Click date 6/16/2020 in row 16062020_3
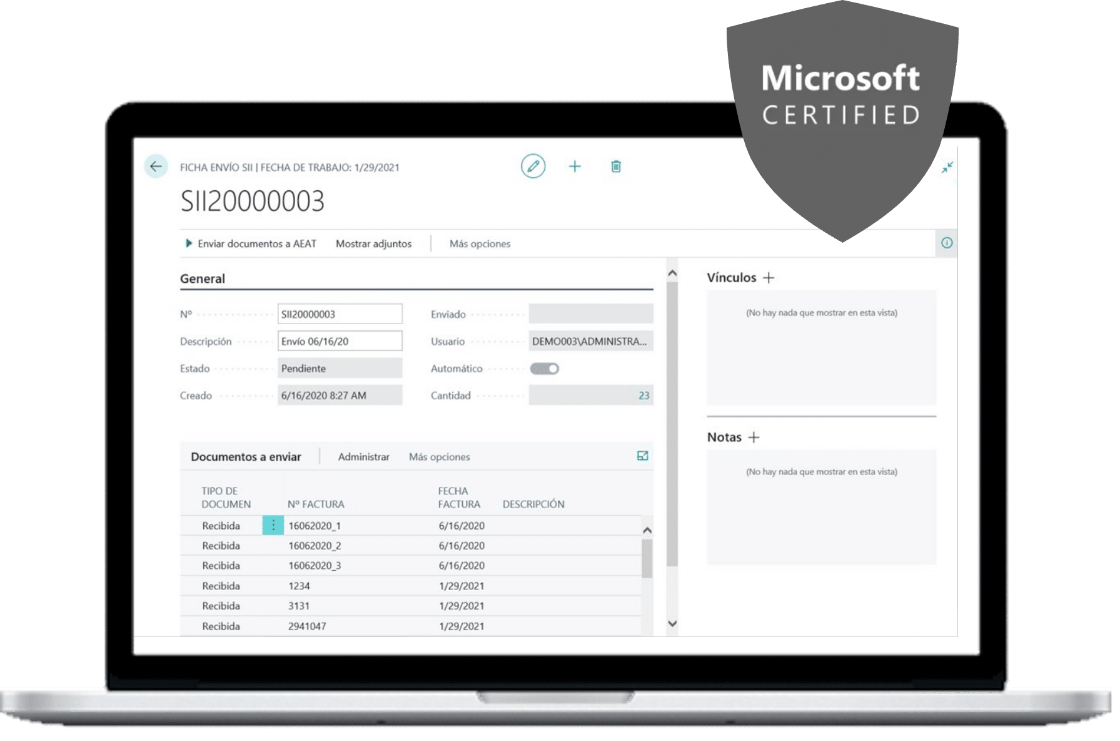1120x741 pixels. [x=462, y=566]
